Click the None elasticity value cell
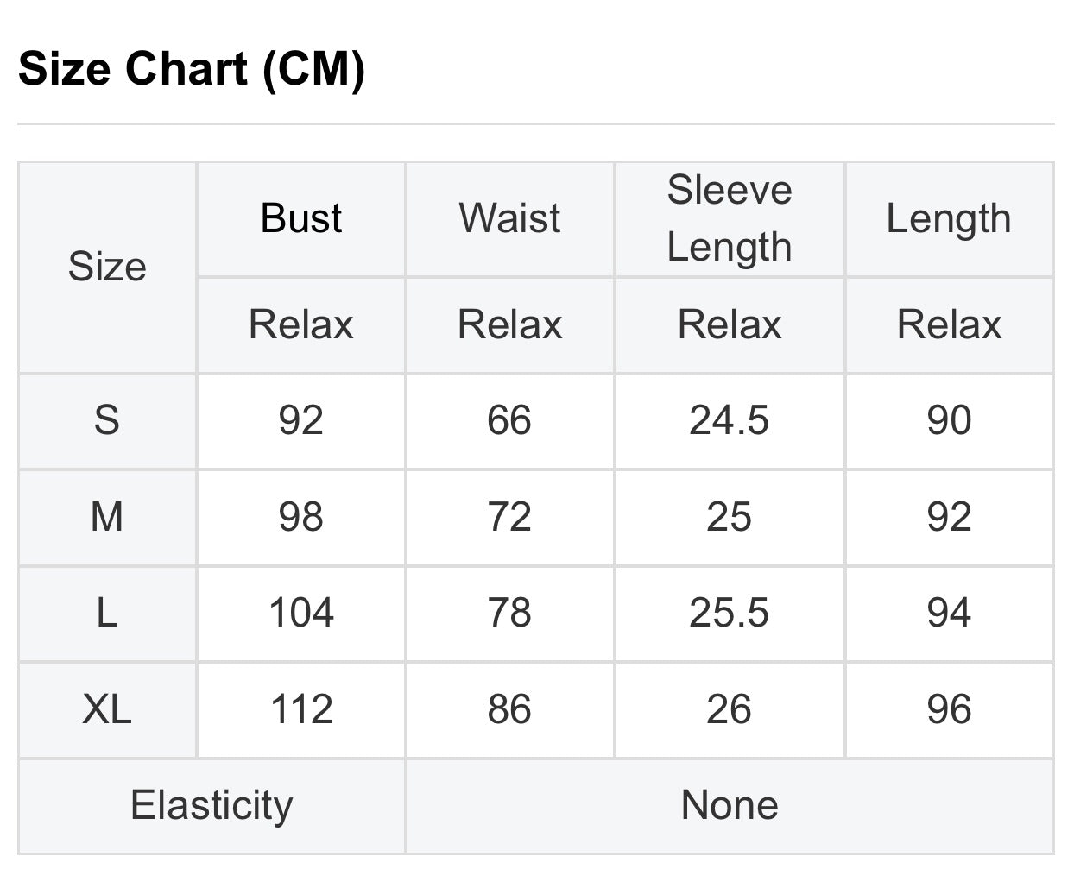Screen dimensions: 1074x869 pos(730,805)
